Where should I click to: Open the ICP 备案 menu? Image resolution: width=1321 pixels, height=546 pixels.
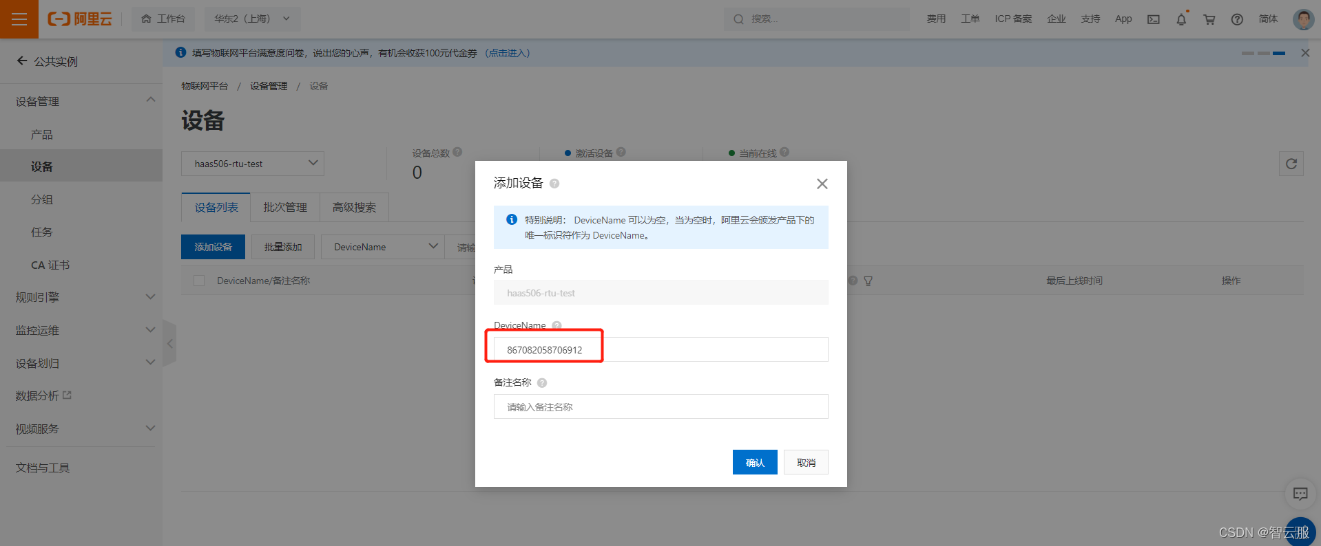click(x=1013, y=19)
